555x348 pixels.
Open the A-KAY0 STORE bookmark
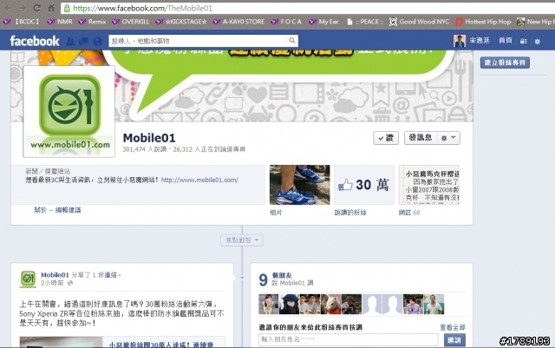click(239, 22)
